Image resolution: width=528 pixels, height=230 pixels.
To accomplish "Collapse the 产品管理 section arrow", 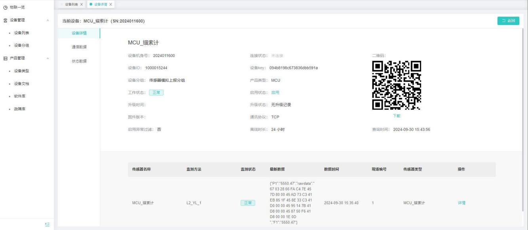I will (48, 58).
